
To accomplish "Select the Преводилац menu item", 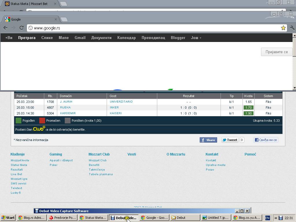I will [153, 38].
